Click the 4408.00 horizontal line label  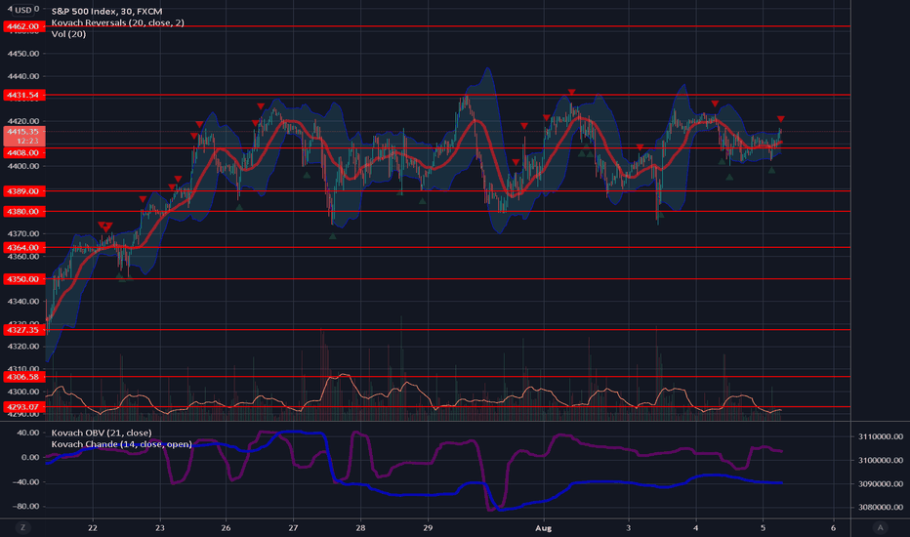point(23,152)
